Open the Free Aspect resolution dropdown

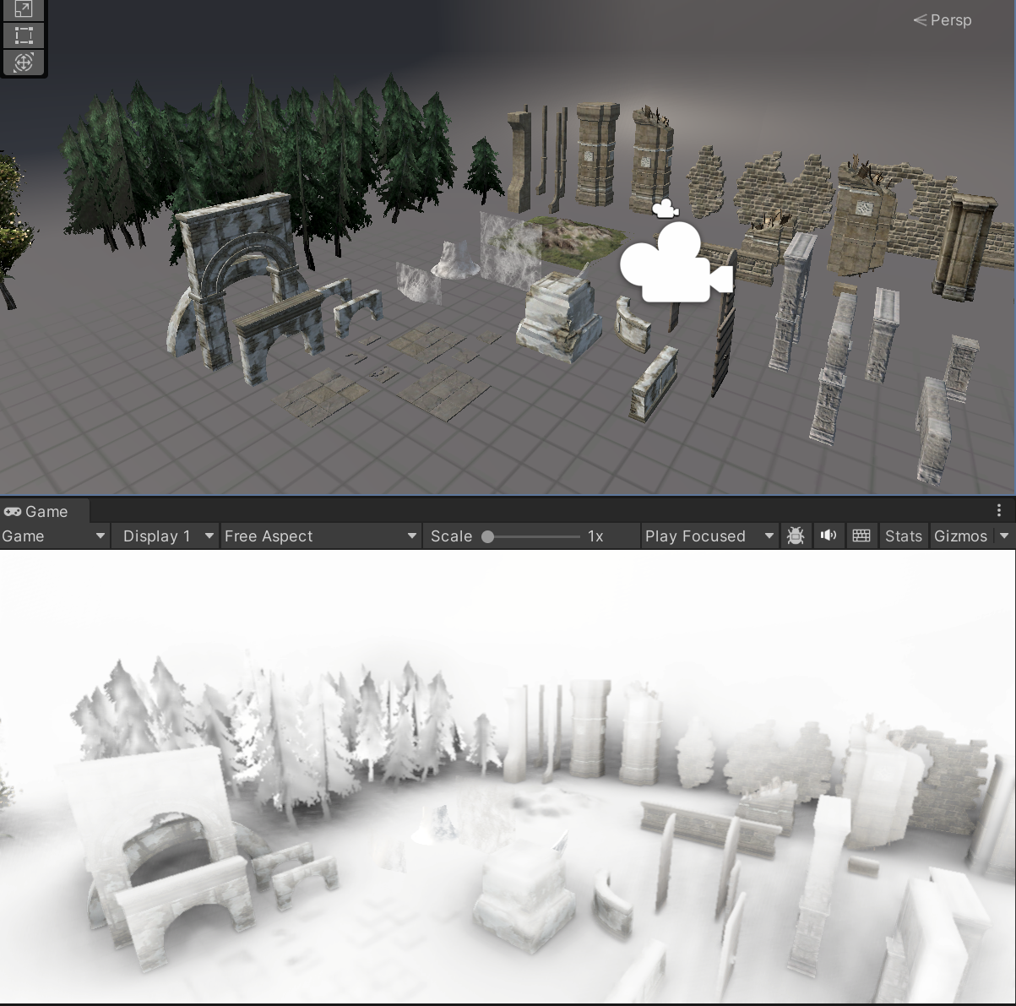pyautogui.click(x=321, y=536)
